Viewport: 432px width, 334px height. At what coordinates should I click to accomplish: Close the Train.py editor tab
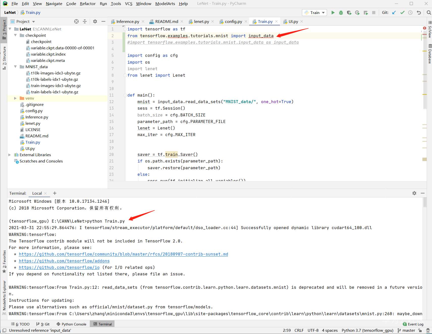(276, 21)
